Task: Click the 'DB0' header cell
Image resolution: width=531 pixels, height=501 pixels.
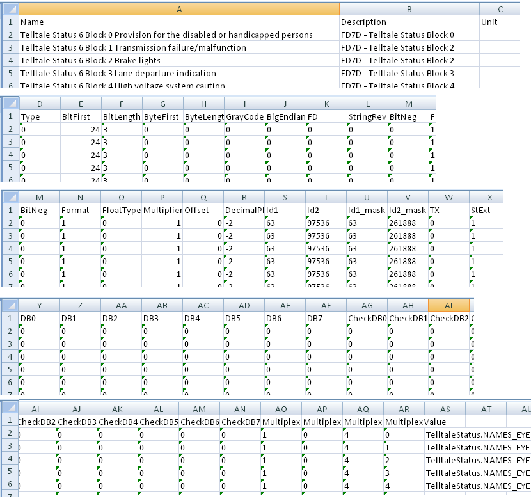Action: pyautogui.click(x=39, y=319)
